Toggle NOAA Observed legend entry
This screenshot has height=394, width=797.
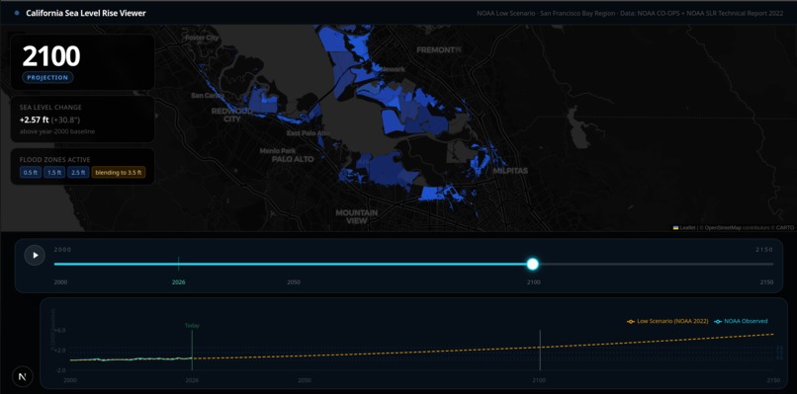[x=741, y=321]
